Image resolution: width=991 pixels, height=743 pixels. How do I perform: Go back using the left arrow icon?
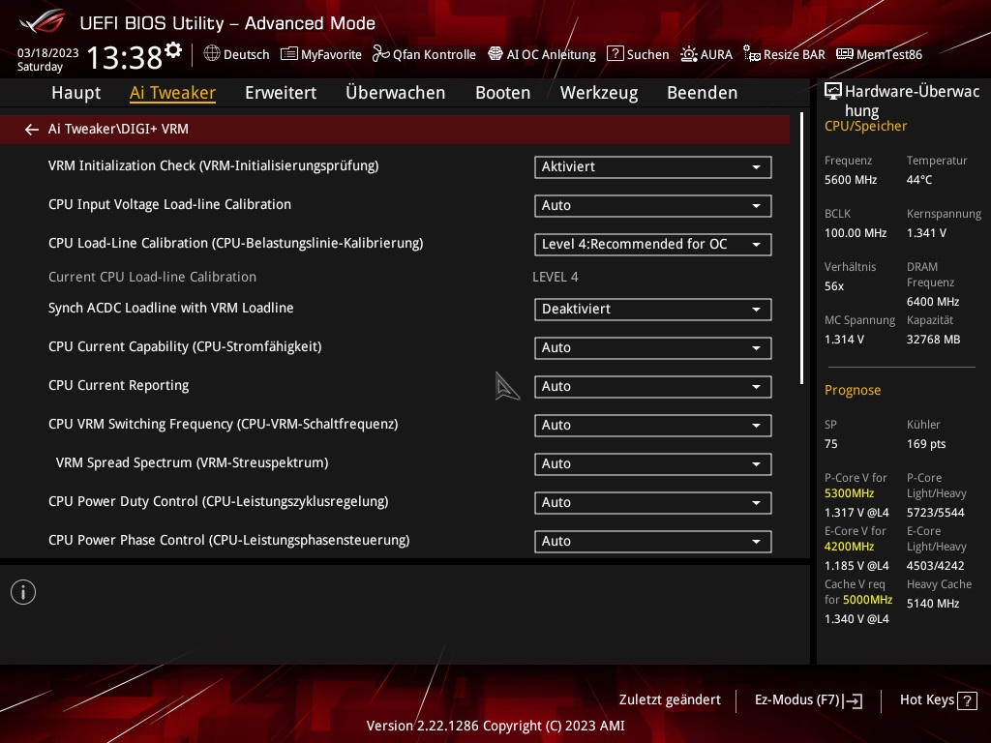coord(32,130)
